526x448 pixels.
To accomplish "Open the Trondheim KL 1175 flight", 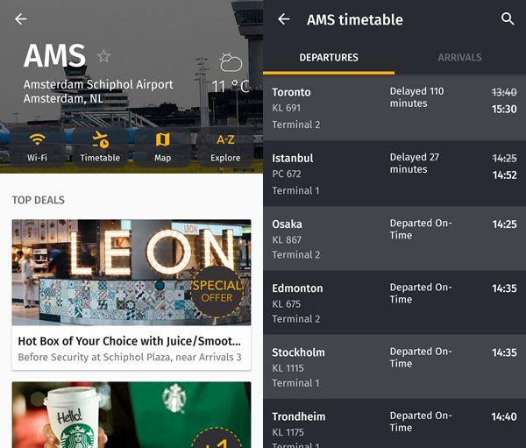I will click(394, 423).
